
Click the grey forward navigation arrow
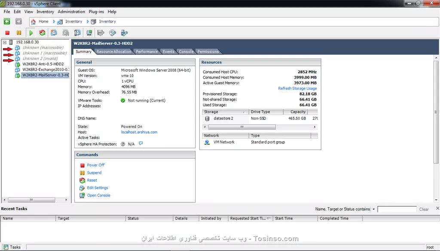18,21
